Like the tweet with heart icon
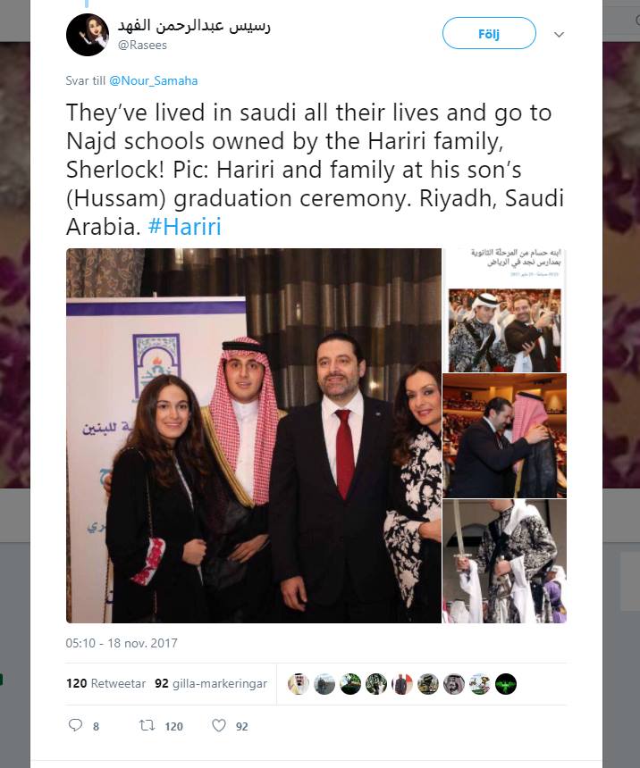The width and height of the screenshot is (640, 768). [219, 725]
